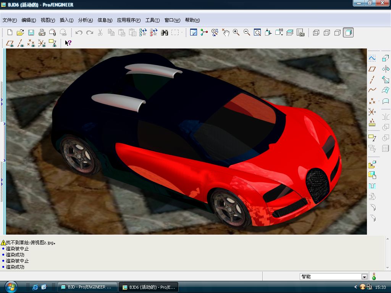Select the Hole tool
391x293 pixels.
372,186
